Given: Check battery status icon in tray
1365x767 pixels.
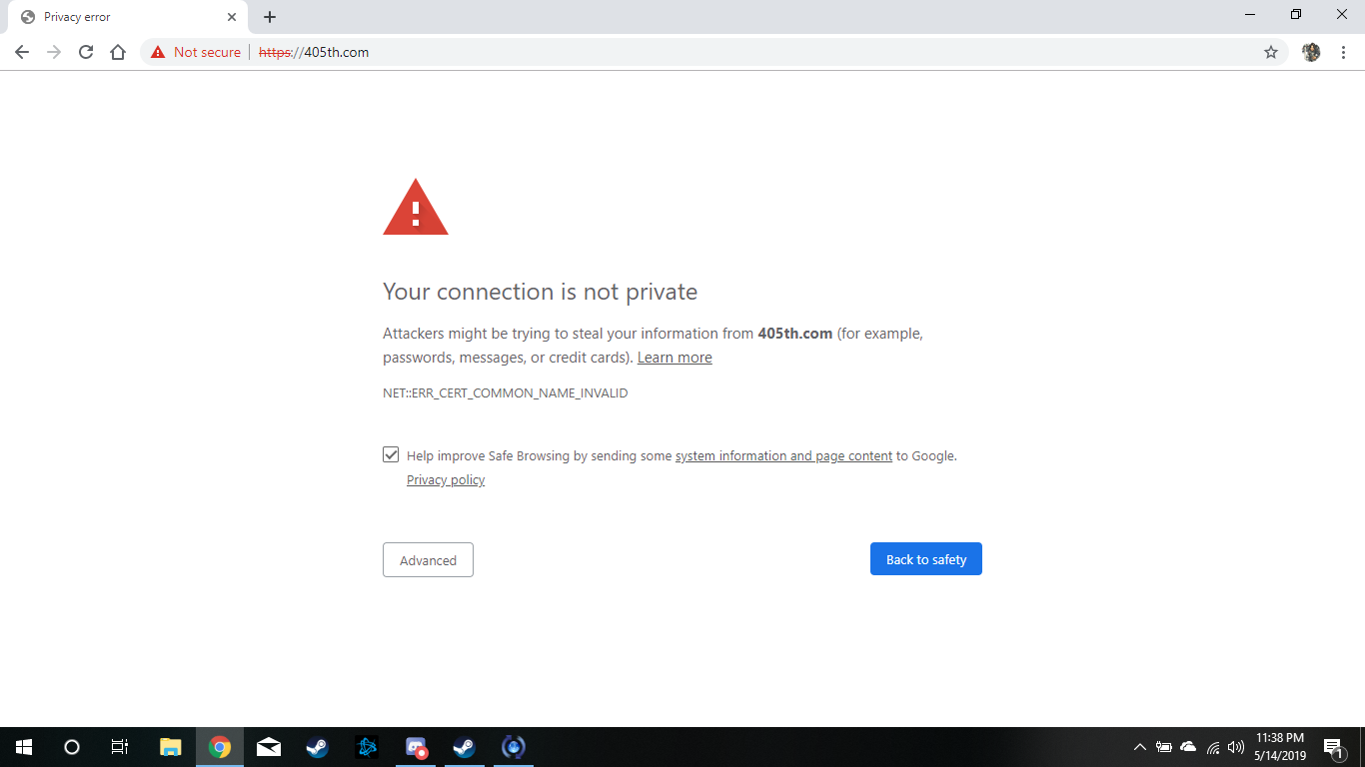Looking at the screenshot, I should (x=1164, y=747).
